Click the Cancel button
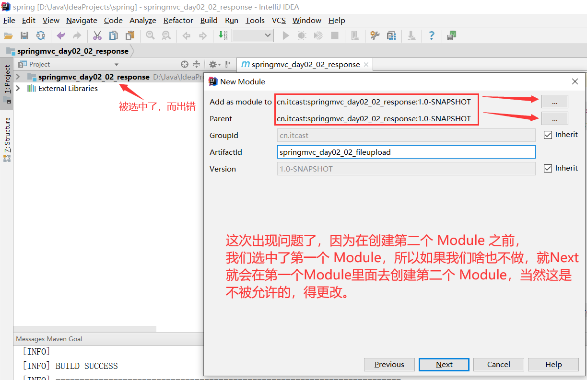 (499, 365)
